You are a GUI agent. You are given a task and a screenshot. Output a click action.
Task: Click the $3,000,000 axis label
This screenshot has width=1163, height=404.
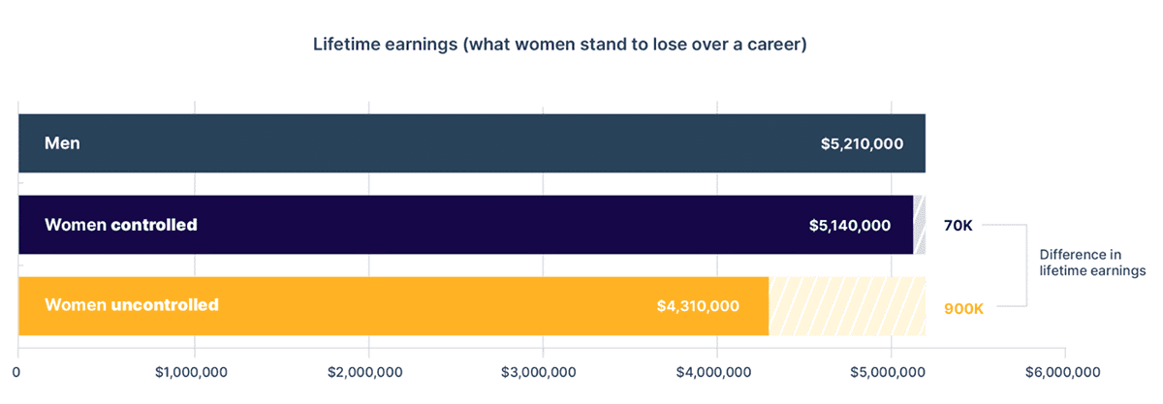point(543,372)
